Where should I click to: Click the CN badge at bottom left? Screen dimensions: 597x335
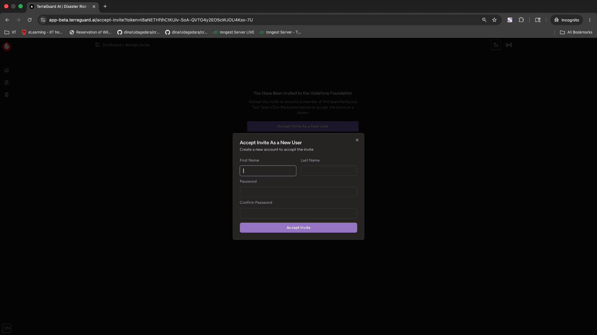click(x=7, y=328)
